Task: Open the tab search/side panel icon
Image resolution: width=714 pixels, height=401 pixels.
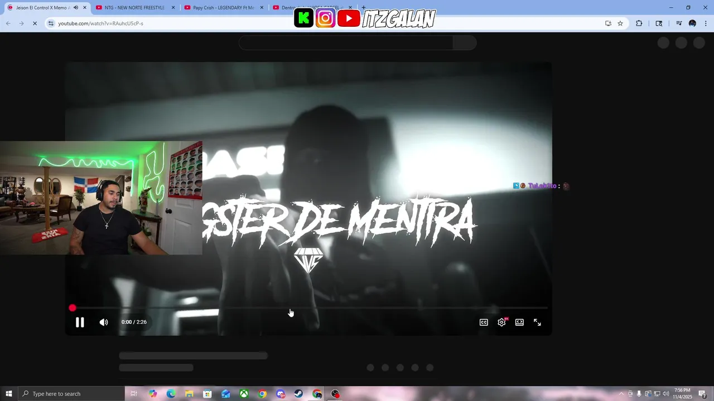Action: [659, 23]
